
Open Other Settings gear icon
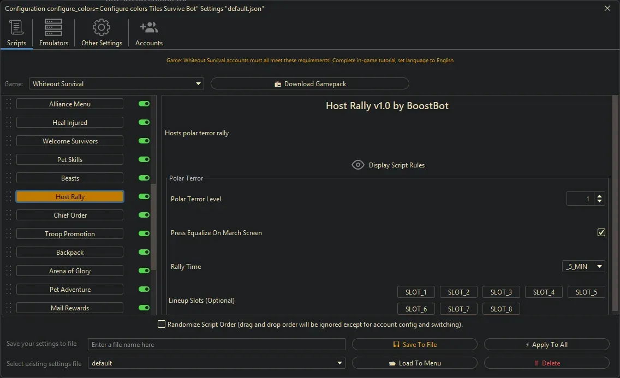click(102, 28)
